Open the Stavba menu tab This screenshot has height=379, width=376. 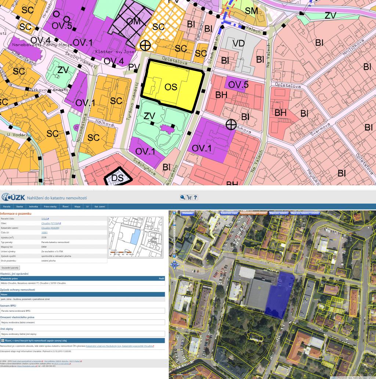click(19, 207)
